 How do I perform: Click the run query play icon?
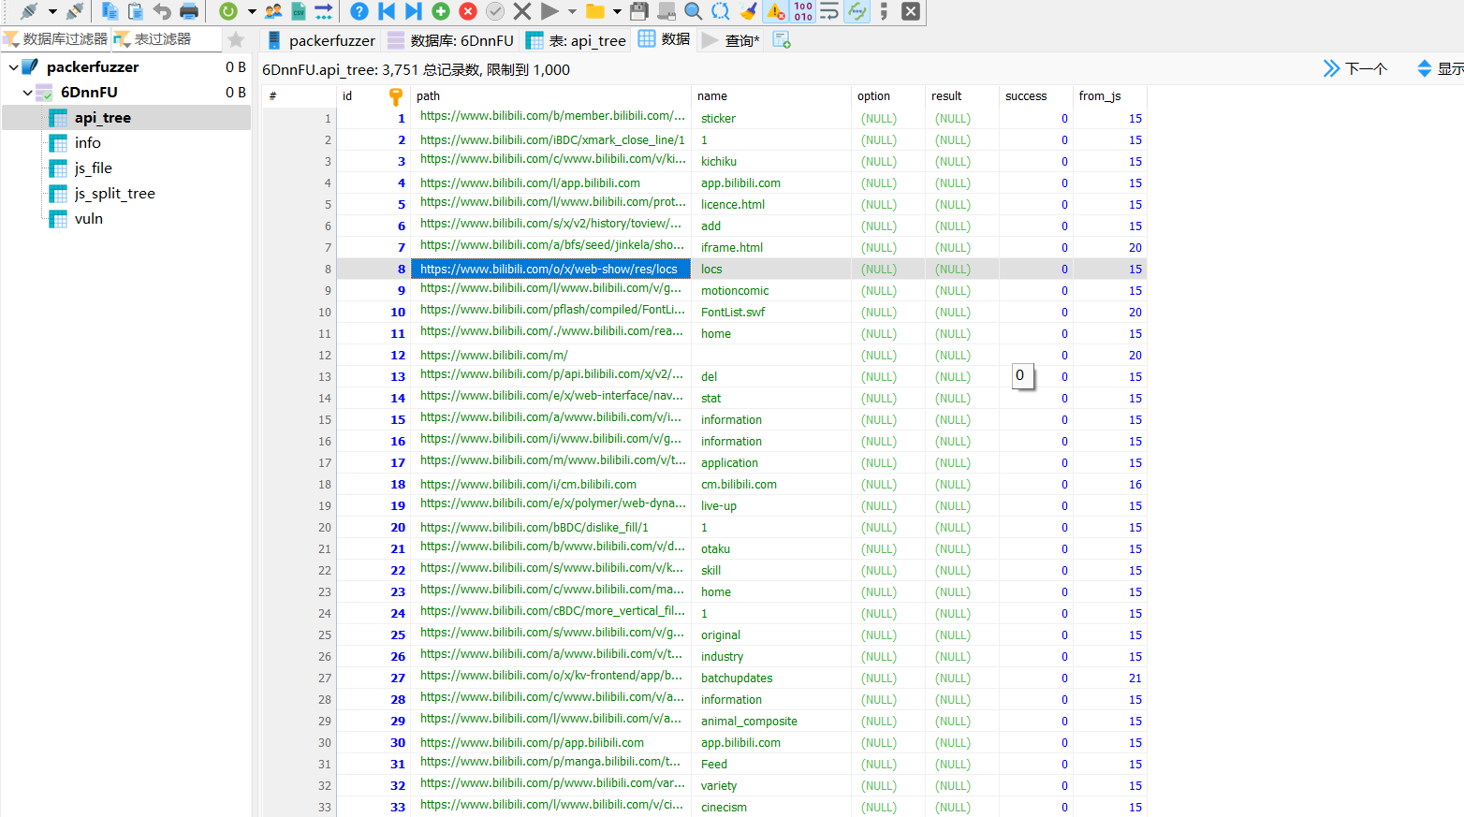550,11
